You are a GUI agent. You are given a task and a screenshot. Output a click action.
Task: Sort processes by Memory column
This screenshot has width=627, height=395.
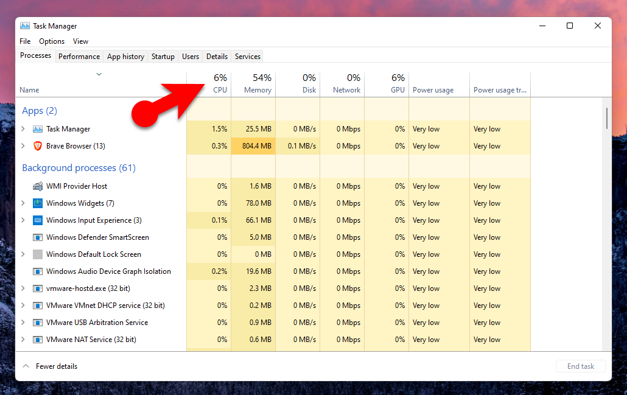click(253, 84)
